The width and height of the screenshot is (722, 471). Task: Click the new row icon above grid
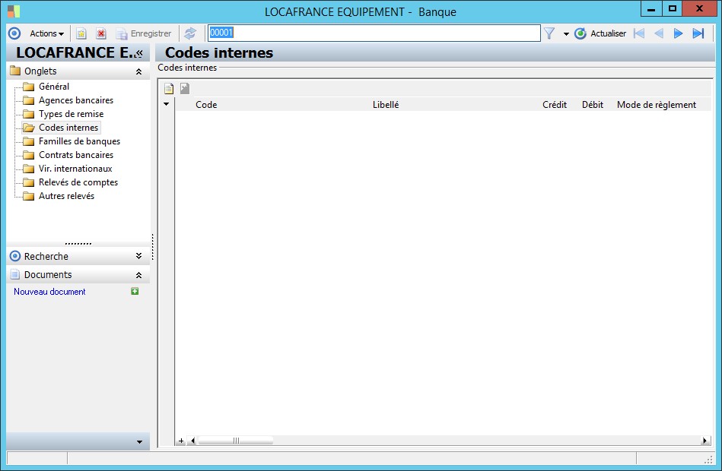(x=169, y=88)
